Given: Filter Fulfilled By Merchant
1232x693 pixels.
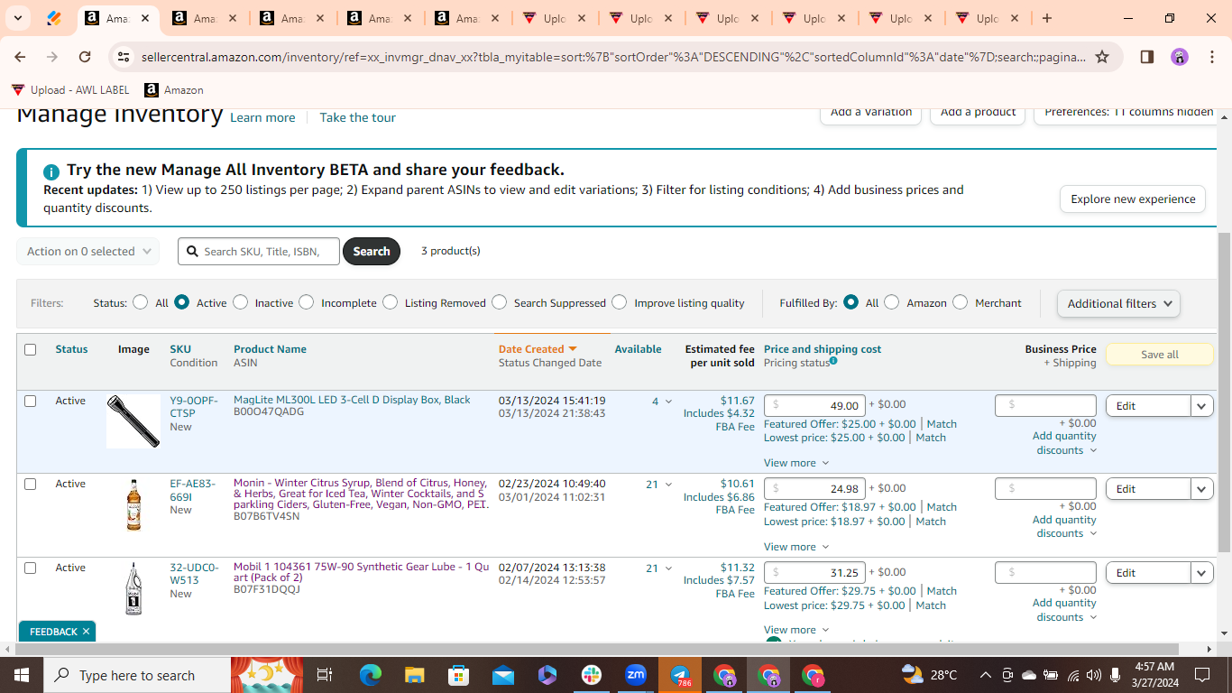Looking at the screenshot, I should point(961,302).
